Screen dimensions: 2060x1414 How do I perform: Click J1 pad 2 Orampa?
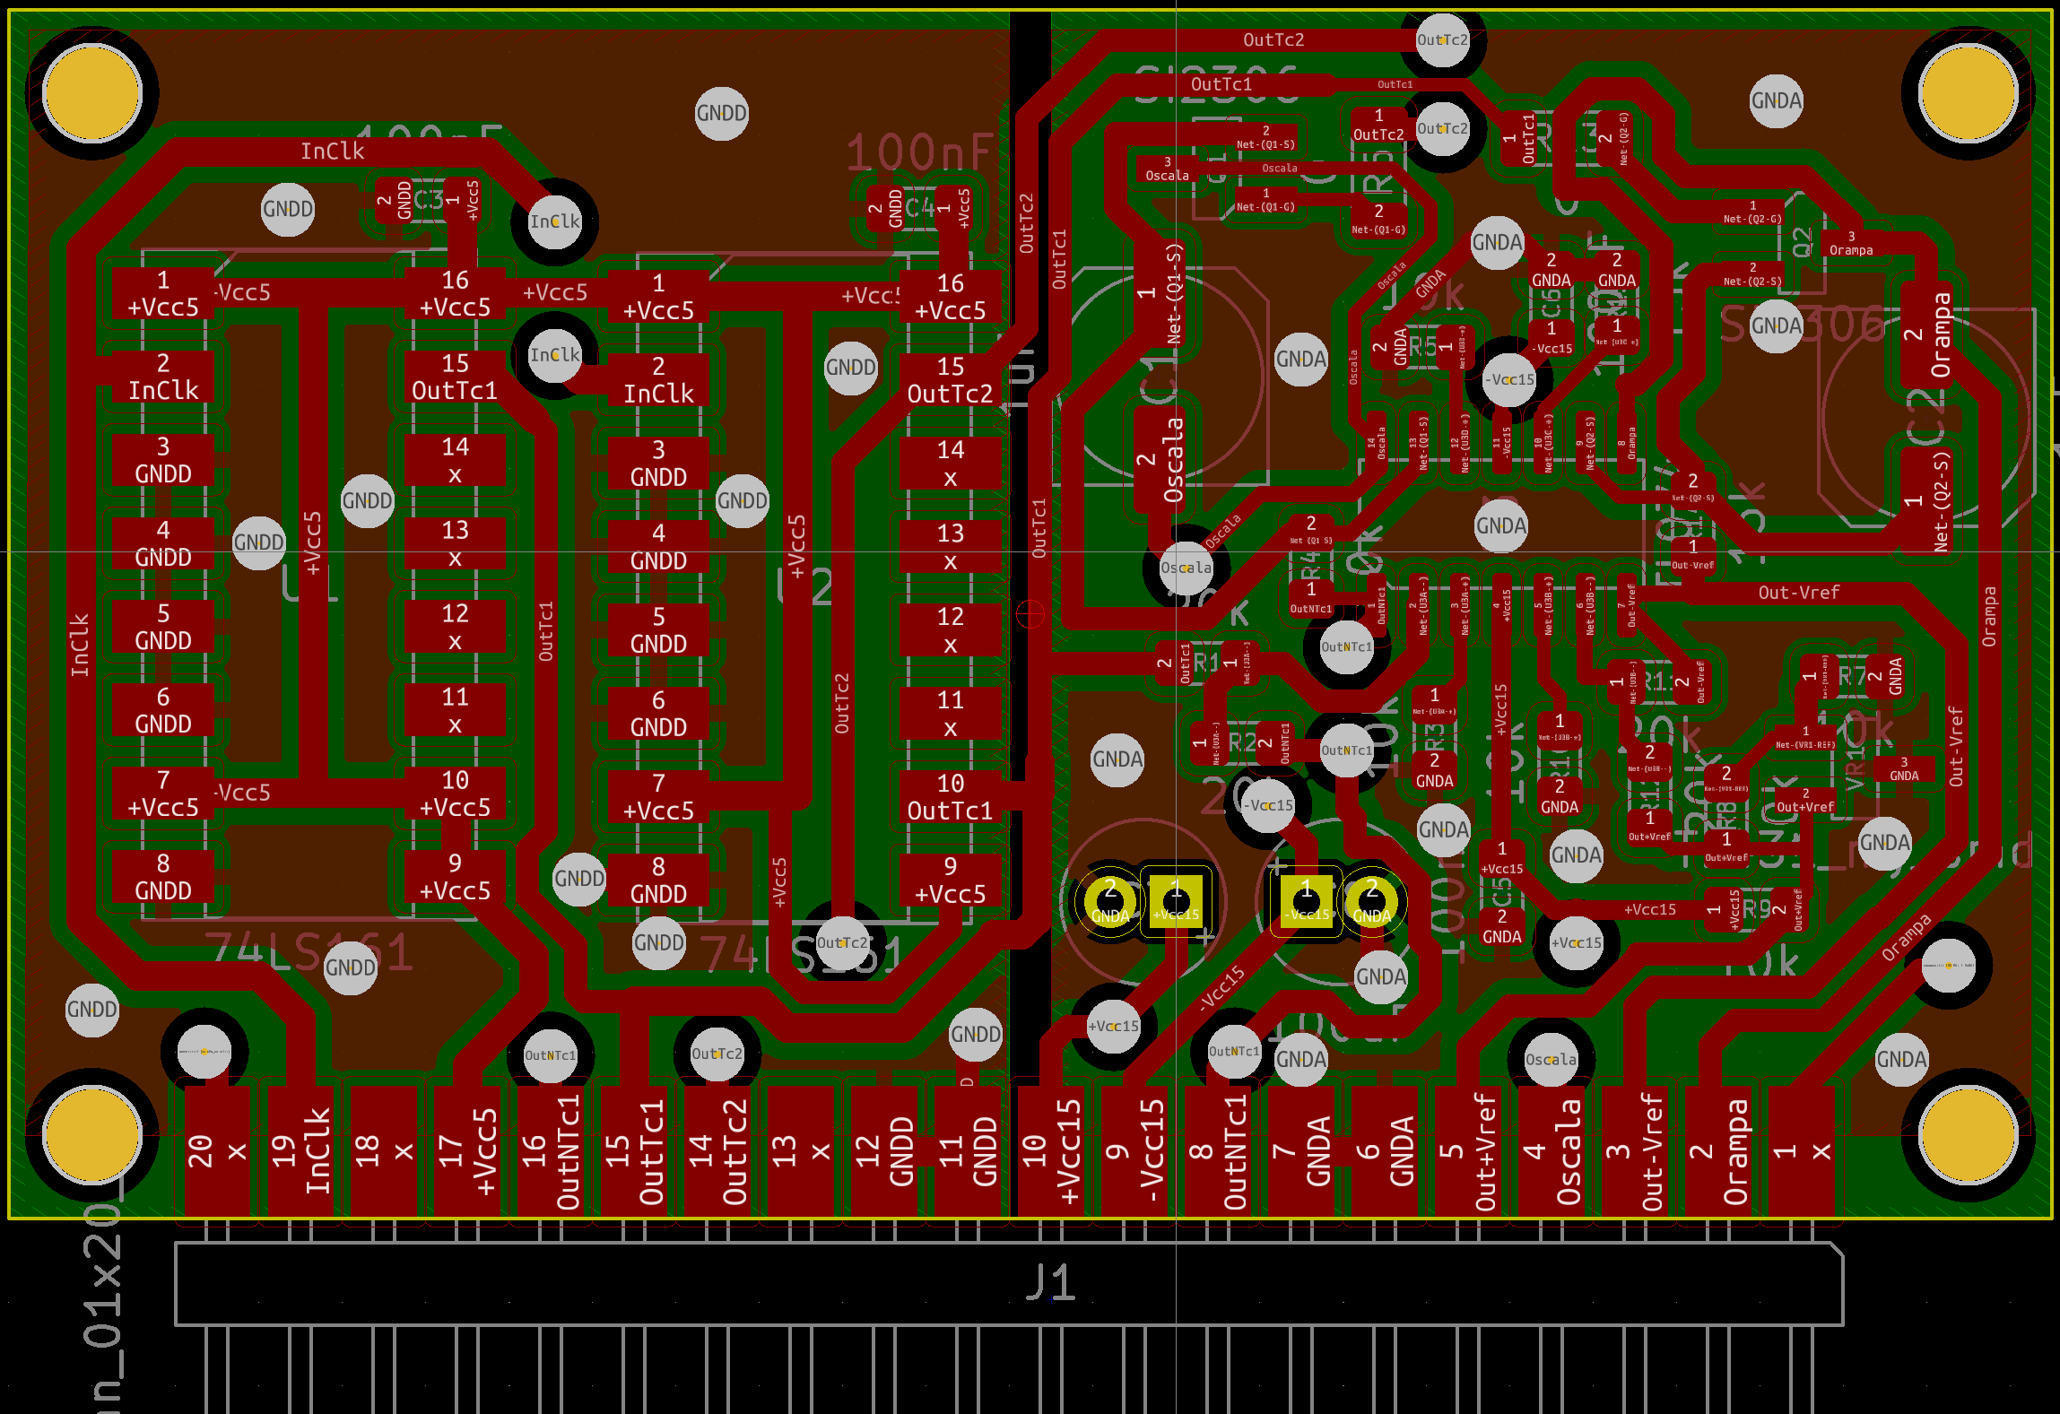click(1719, 1151)
